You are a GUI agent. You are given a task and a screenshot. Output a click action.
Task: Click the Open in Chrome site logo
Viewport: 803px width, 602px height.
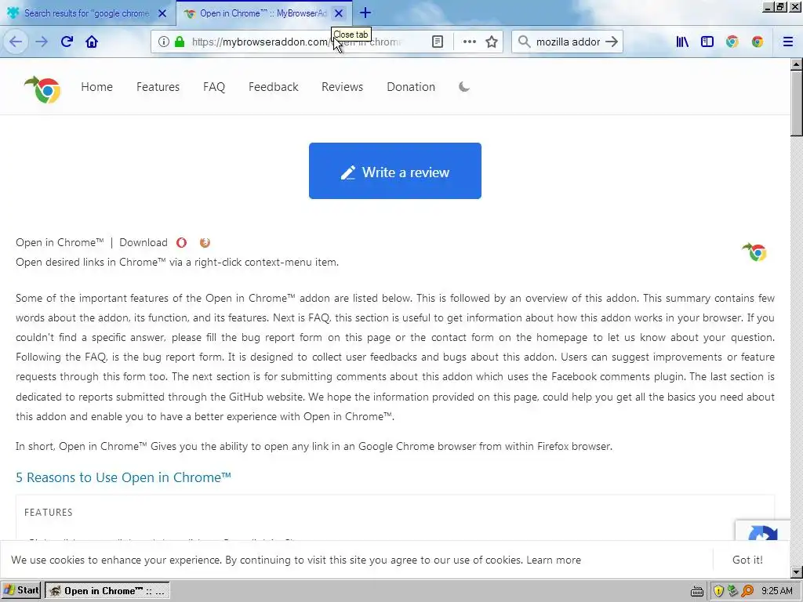pos(42,89)
